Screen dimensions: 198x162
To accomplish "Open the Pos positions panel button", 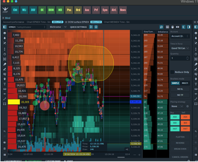I will [x=69, y=10].
